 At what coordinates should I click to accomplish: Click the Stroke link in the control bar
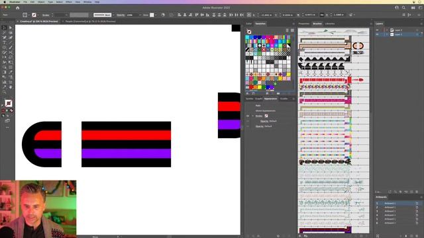tap(46, 15)
